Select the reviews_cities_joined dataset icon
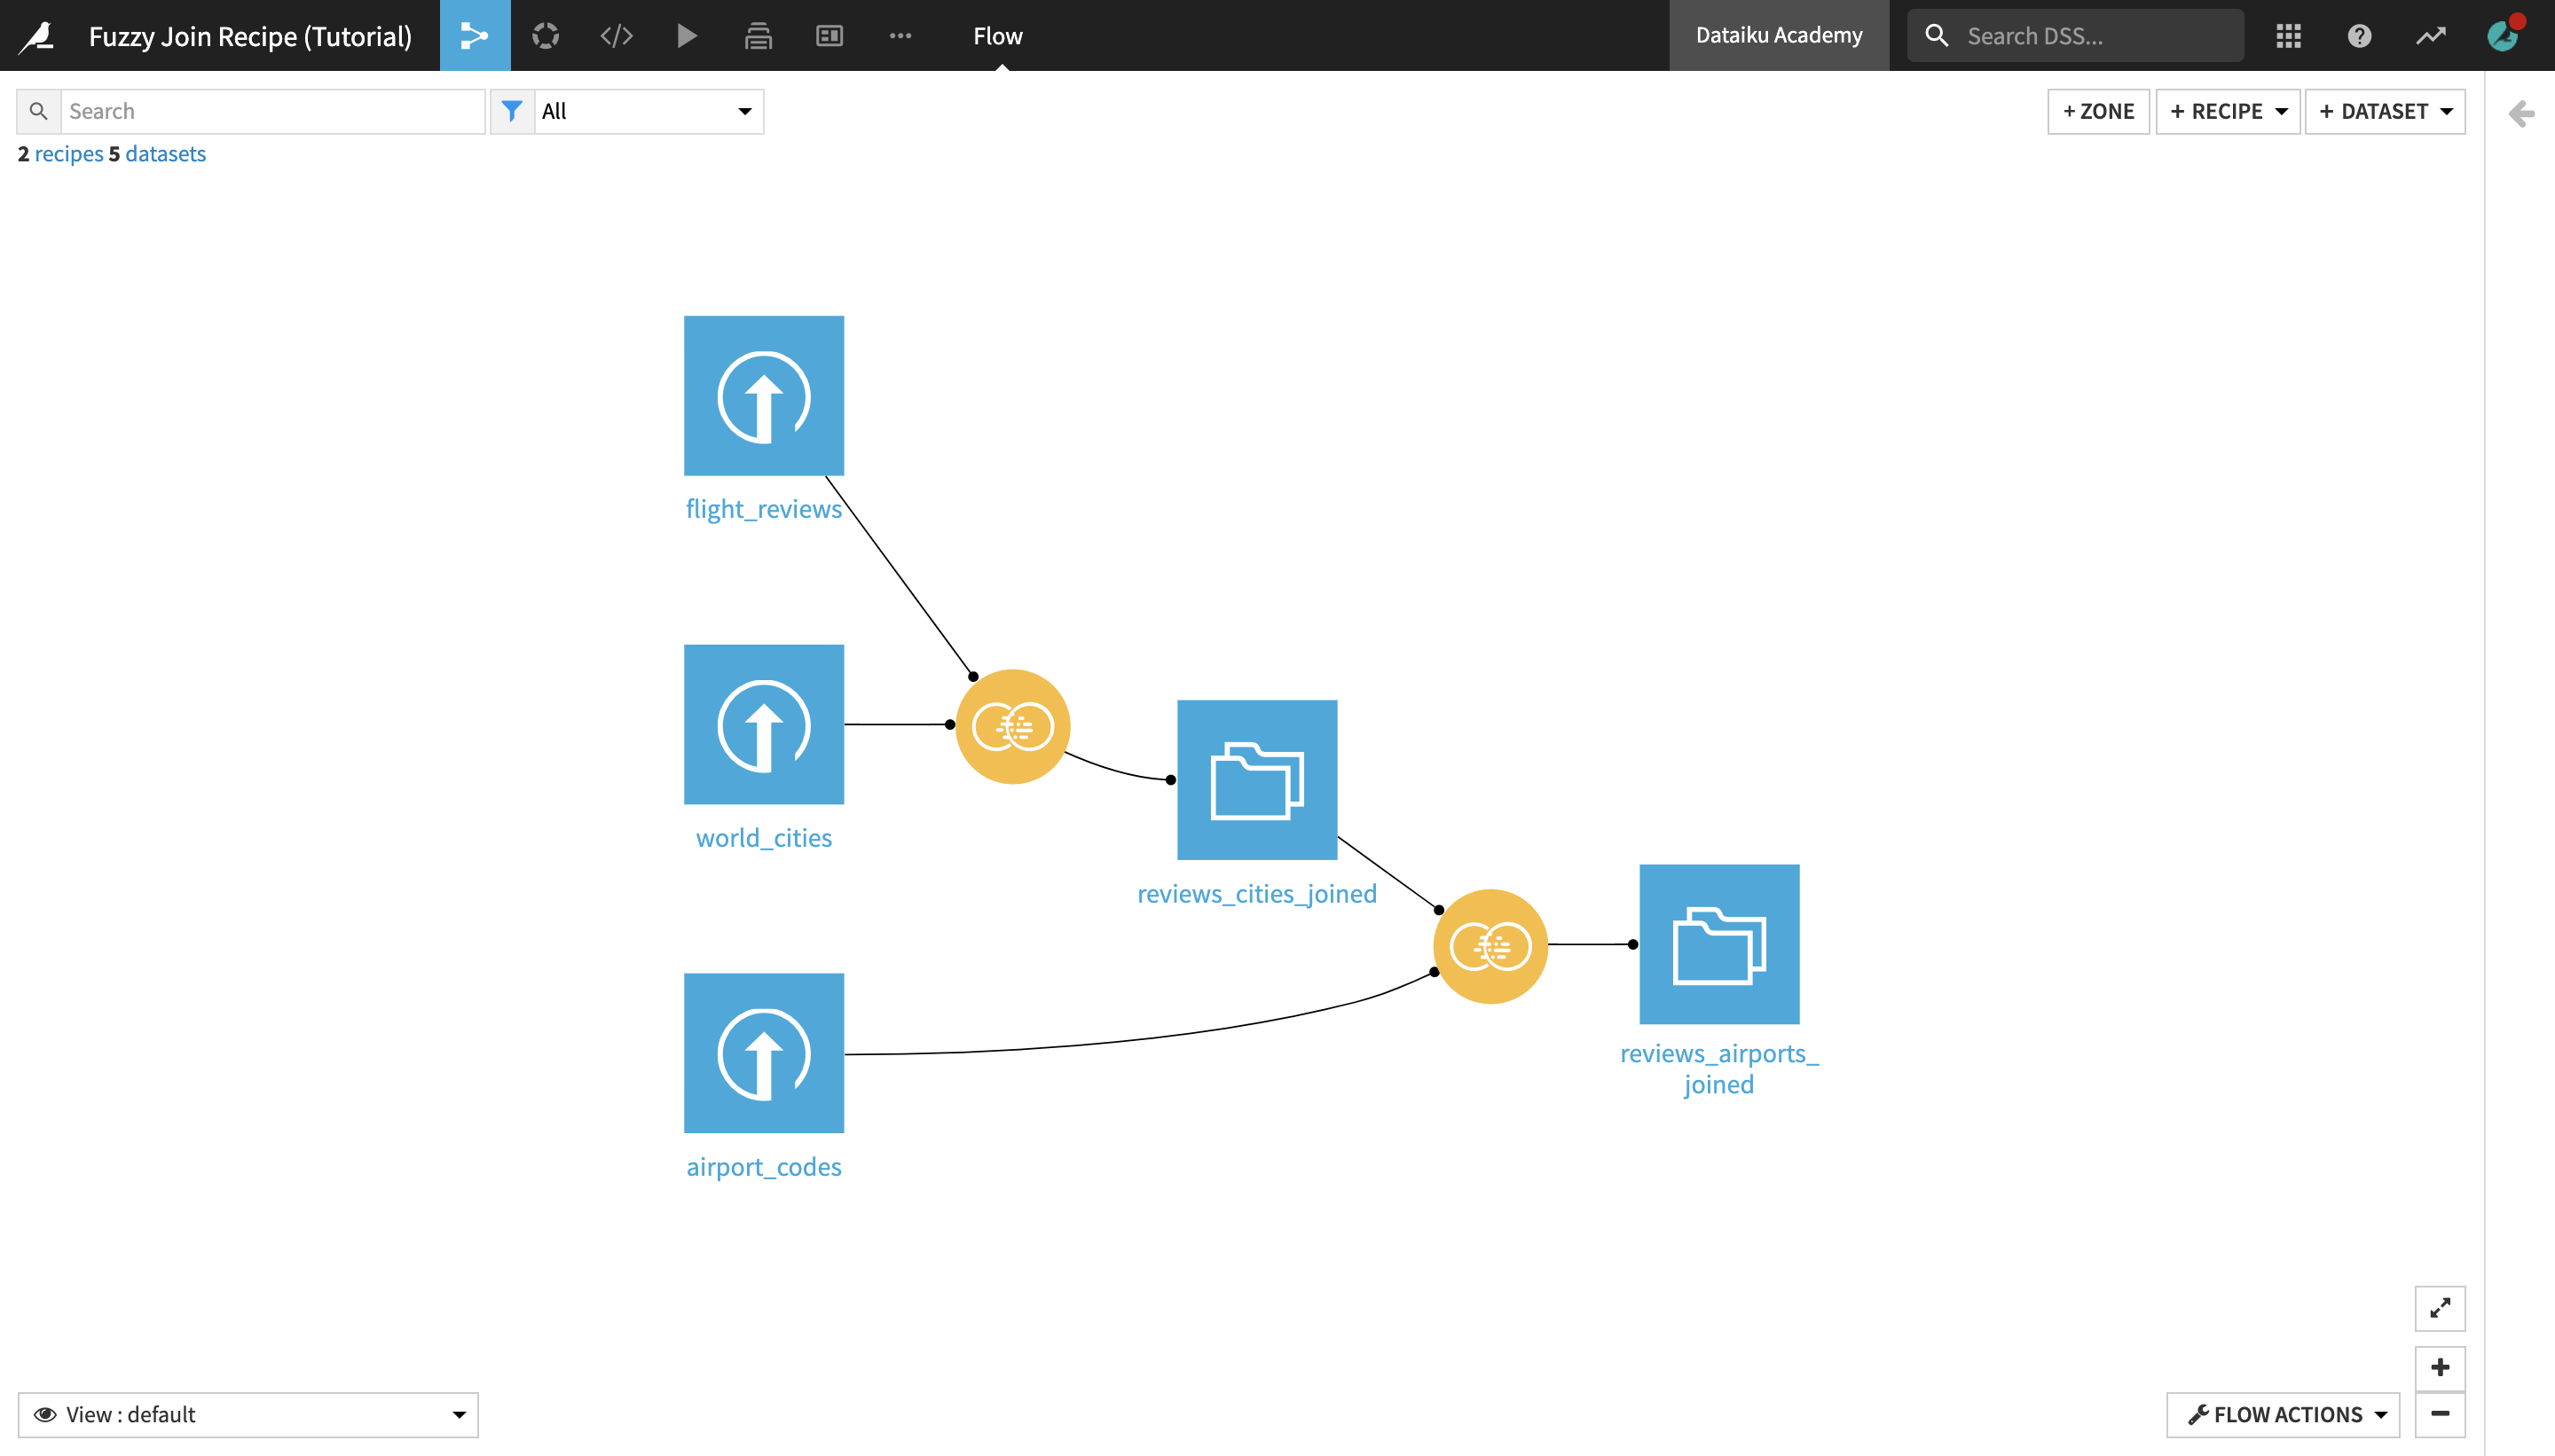This screenshot has height=1456, width=2555. (1257, 780)
